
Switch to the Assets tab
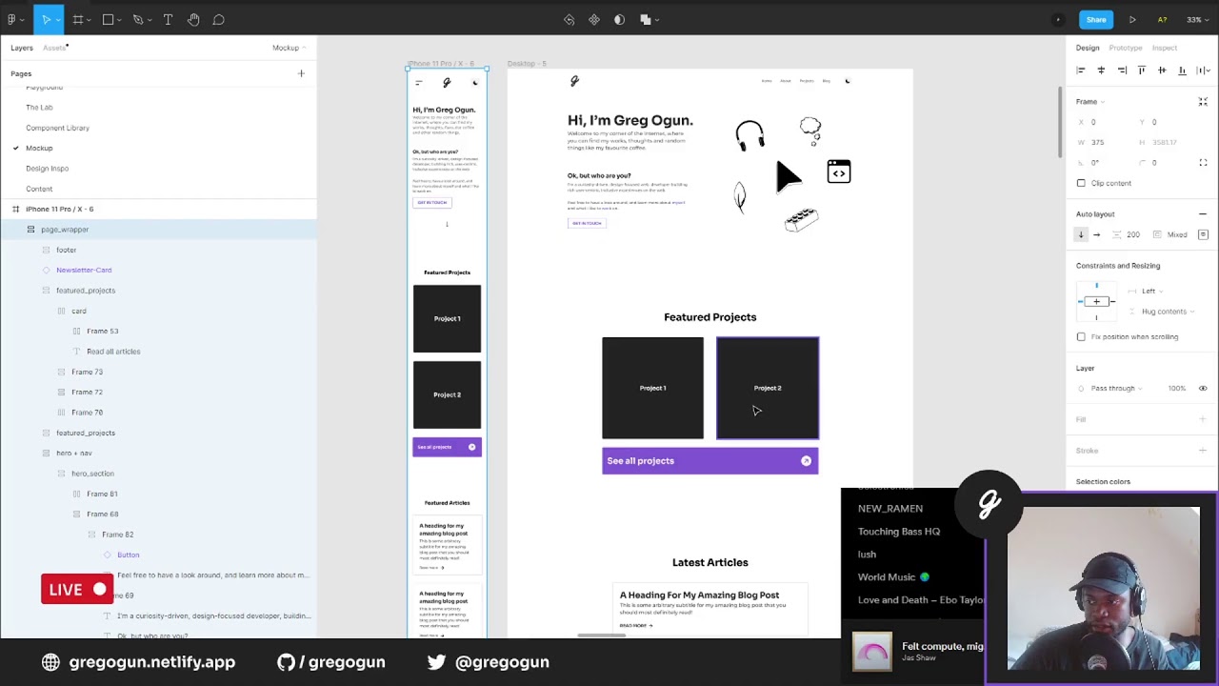(x=54, y=48)
